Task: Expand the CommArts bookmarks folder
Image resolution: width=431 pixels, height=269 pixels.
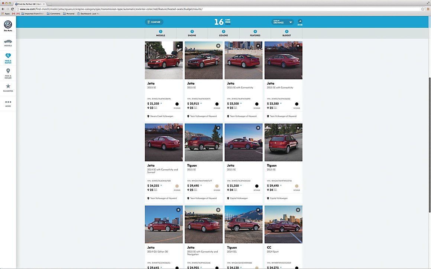Action: (54, 13)
